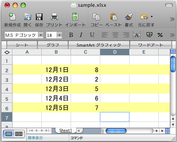Viewport: 177px width, 142px height.
Task: Align text left
Action: point(105,35)
